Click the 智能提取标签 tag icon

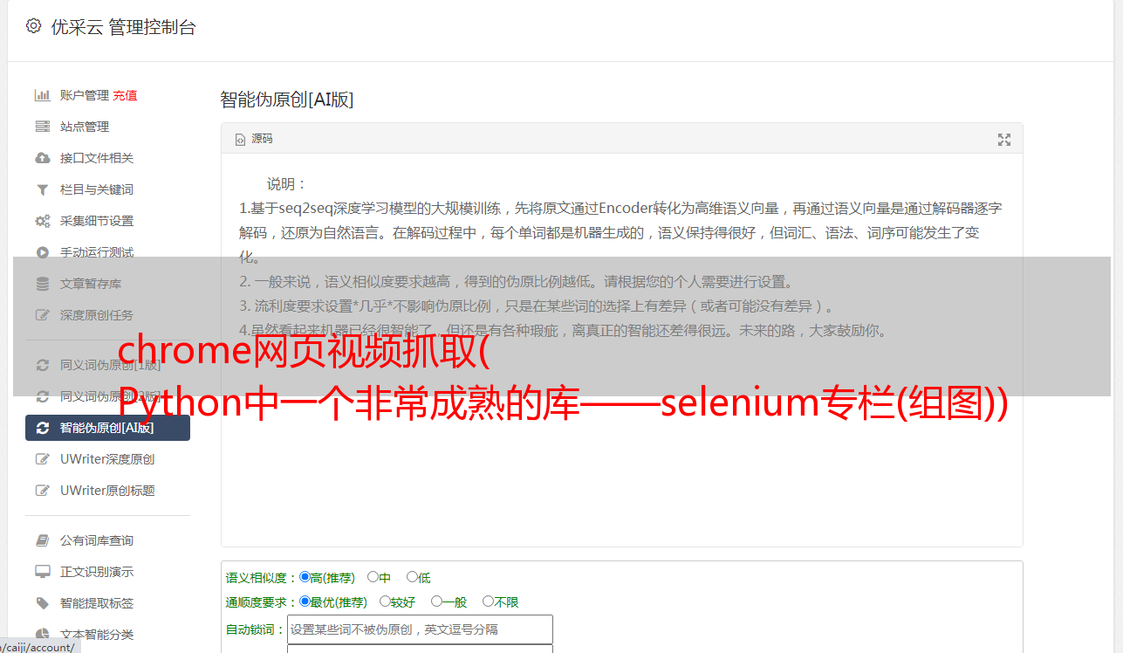[x=42, y=603]
